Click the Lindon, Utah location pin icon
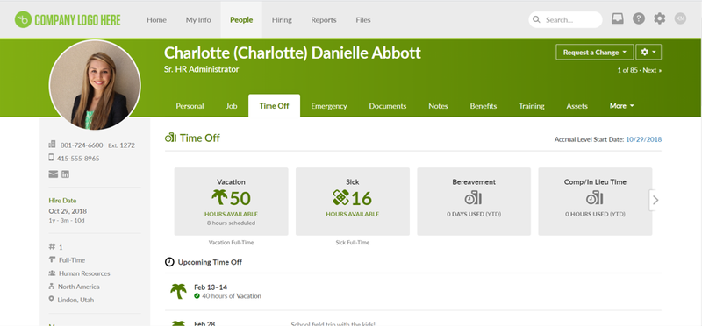702x326 pixels. 51,300
